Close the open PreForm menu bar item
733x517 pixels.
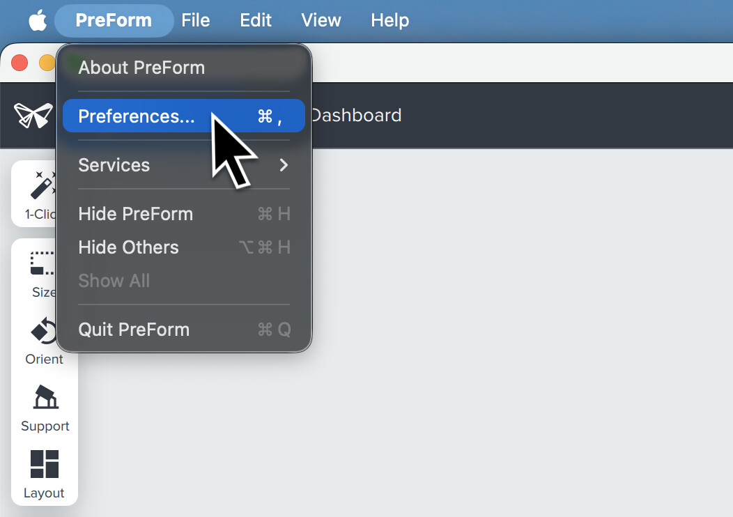click(x=114, y=21)
